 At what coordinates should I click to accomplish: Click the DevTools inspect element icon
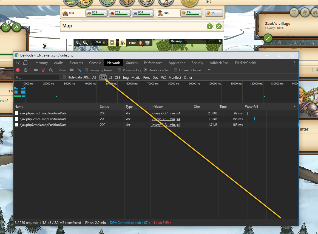(x=18, y=63)
